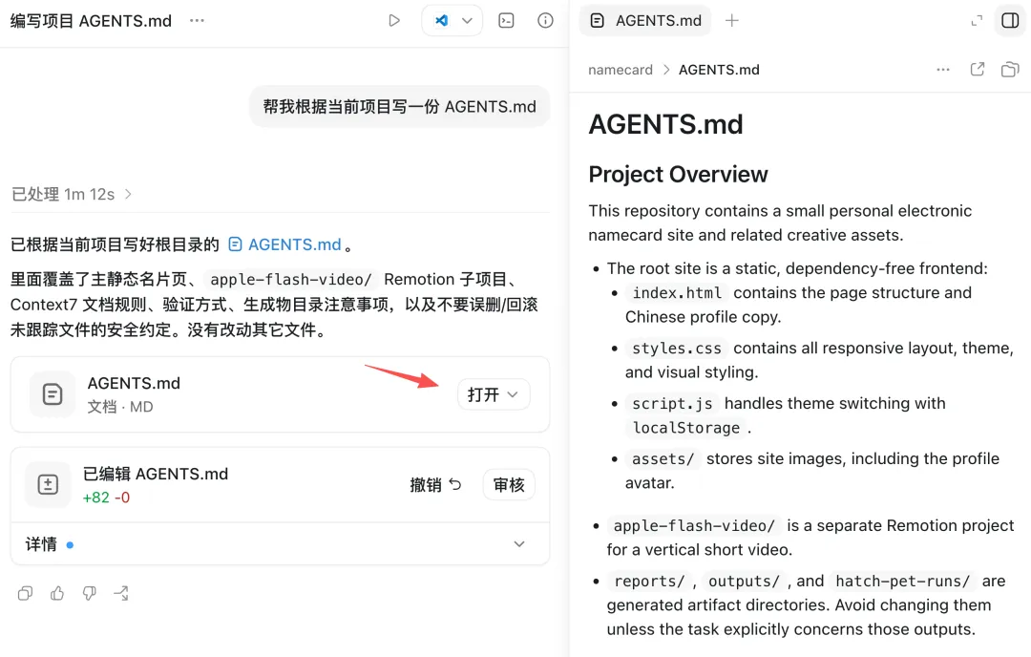The width and height of the screenshot is (1031, 657).
Task: Click the user message bubble
Action: [399, 107]
